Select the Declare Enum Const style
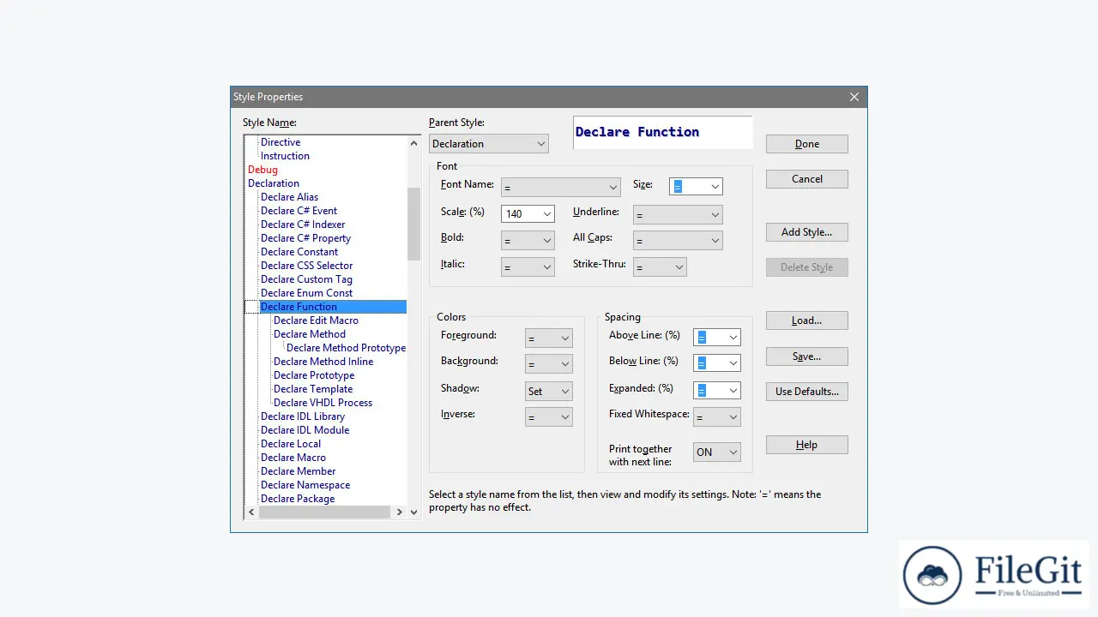This screenshot has width=1098, height=617. tap(306, 293)
